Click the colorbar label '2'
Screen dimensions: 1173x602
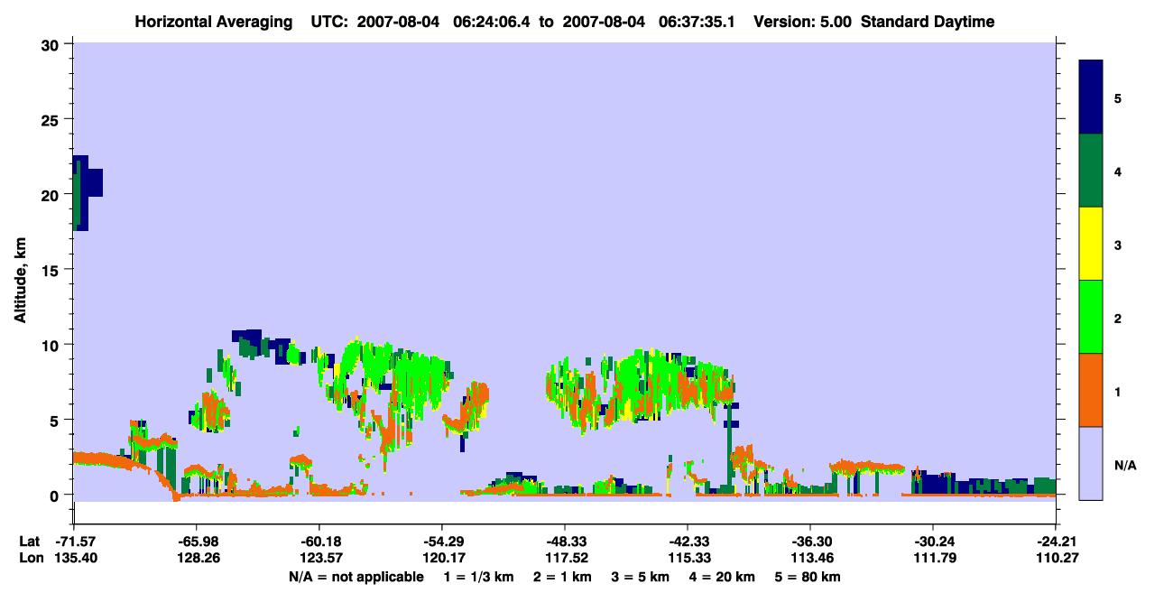1118,318
